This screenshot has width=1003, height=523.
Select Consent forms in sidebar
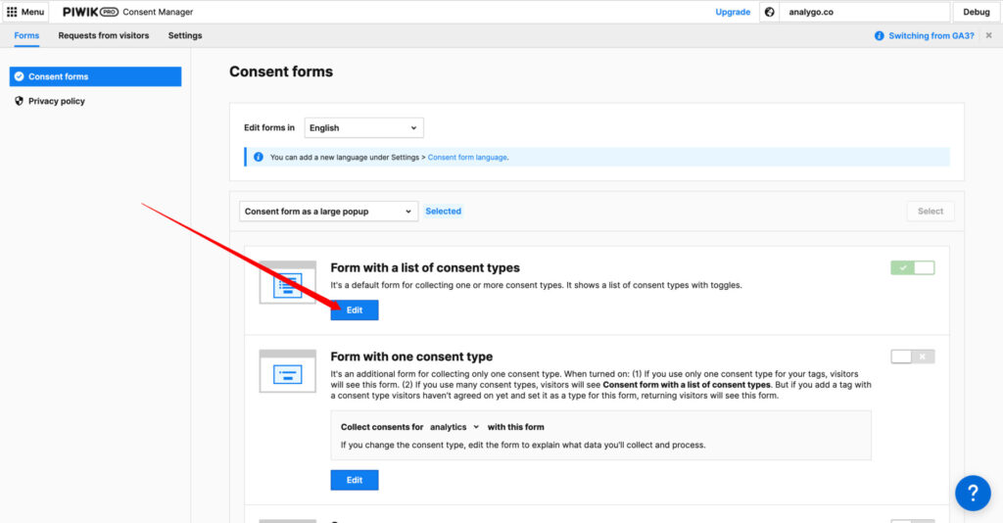tap(95, 76)
